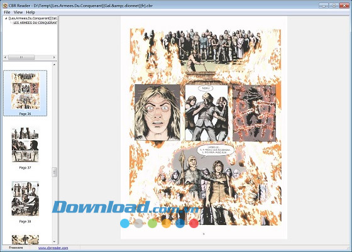Screen dimensions: 352x252
Task: Minimize the CBR Reader window
Action: 324,6
